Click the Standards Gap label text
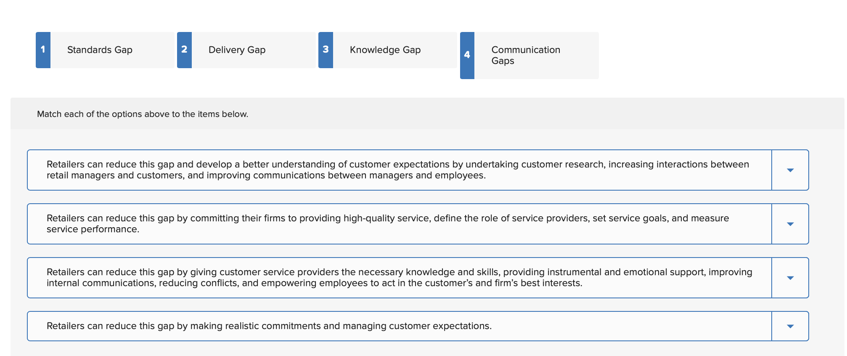The image size is (847, 356). click(99, 49)
